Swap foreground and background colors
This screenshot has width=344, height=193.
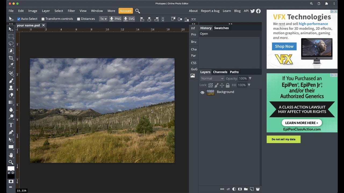[9, 173]
